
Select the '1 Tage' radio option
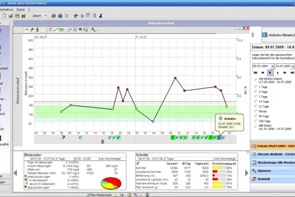(256, 87)
